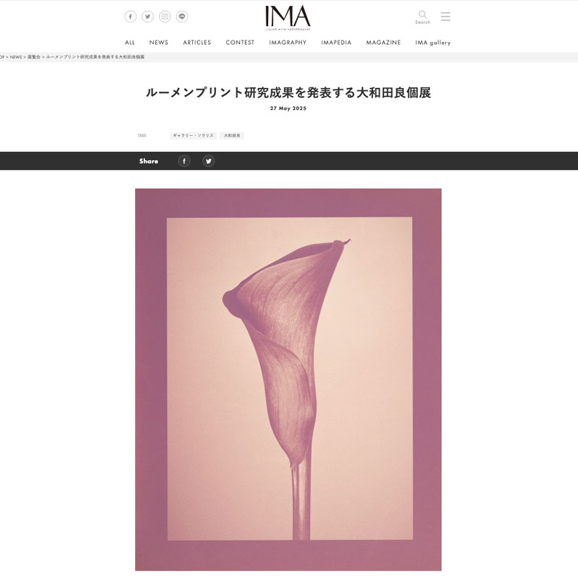Select ALL in the navigation menu
This screenshot has height=578, width=578.
coord(130,43)
